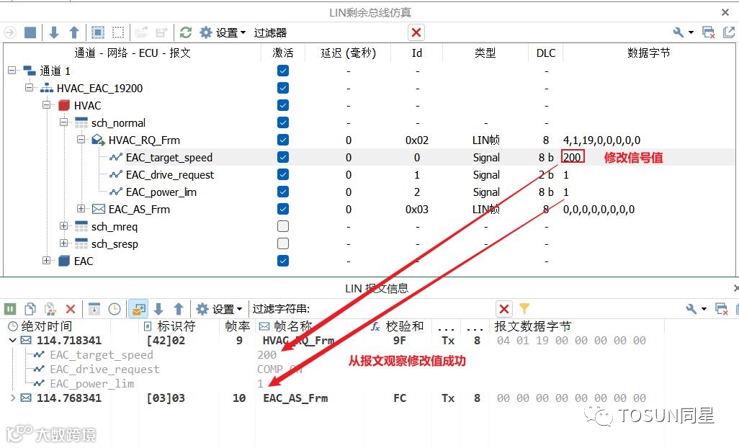
Task: Toggle the EAC_drive_request activate checkbox
Action: tap(283, 174)
